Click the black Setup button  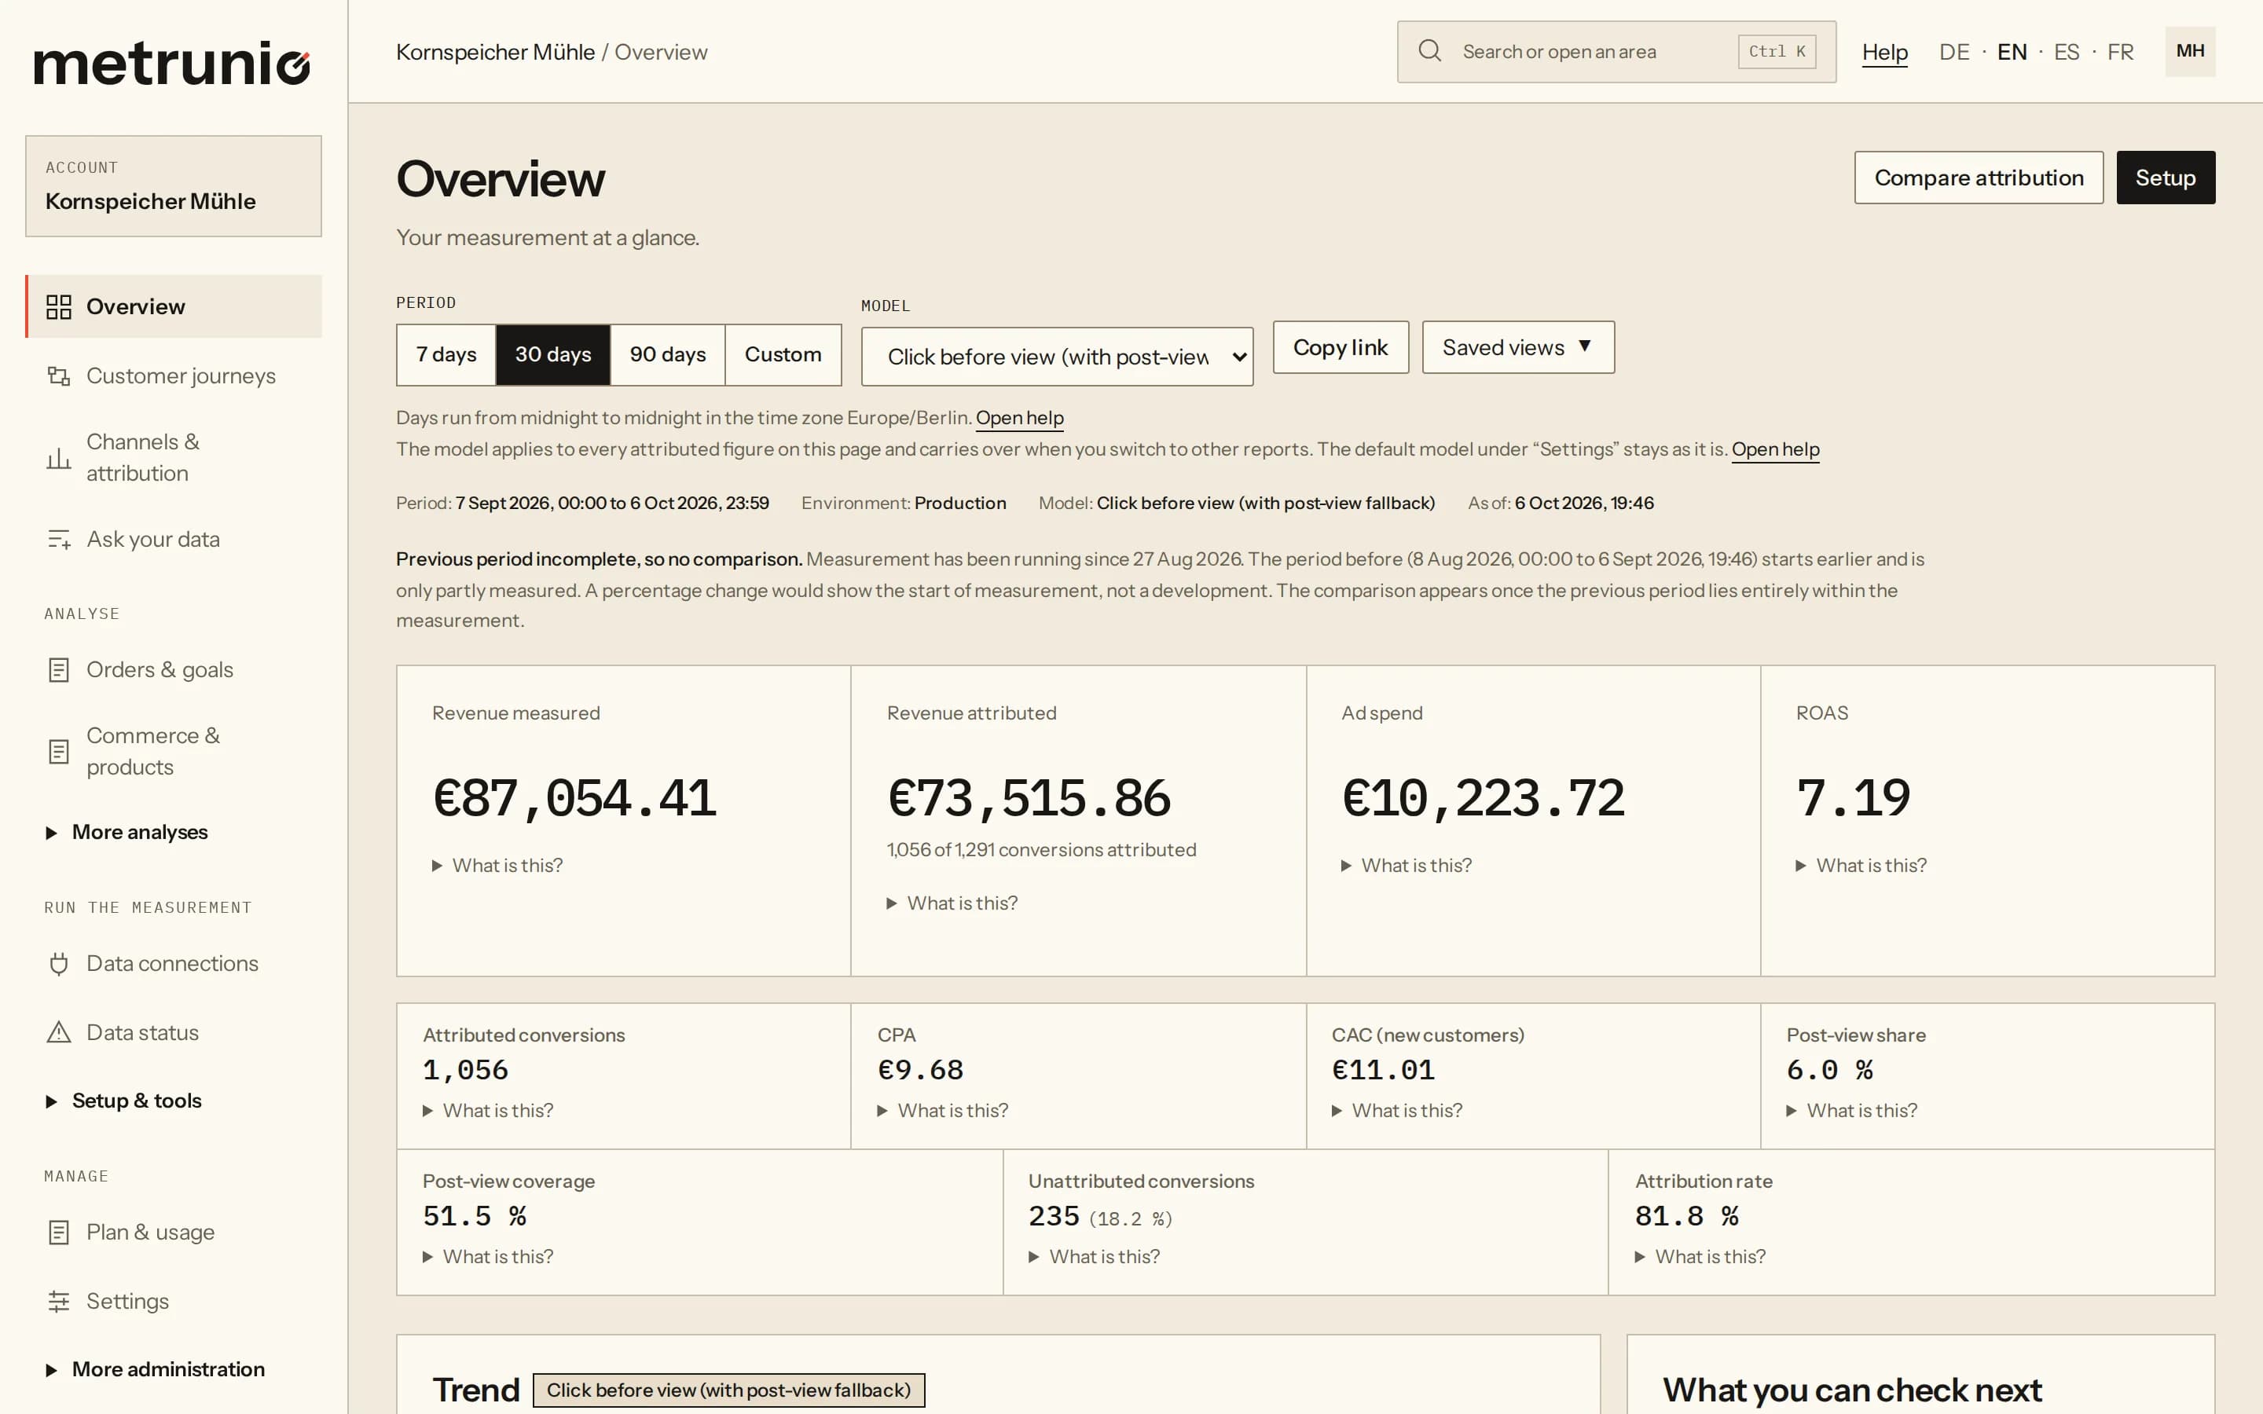2166,178
